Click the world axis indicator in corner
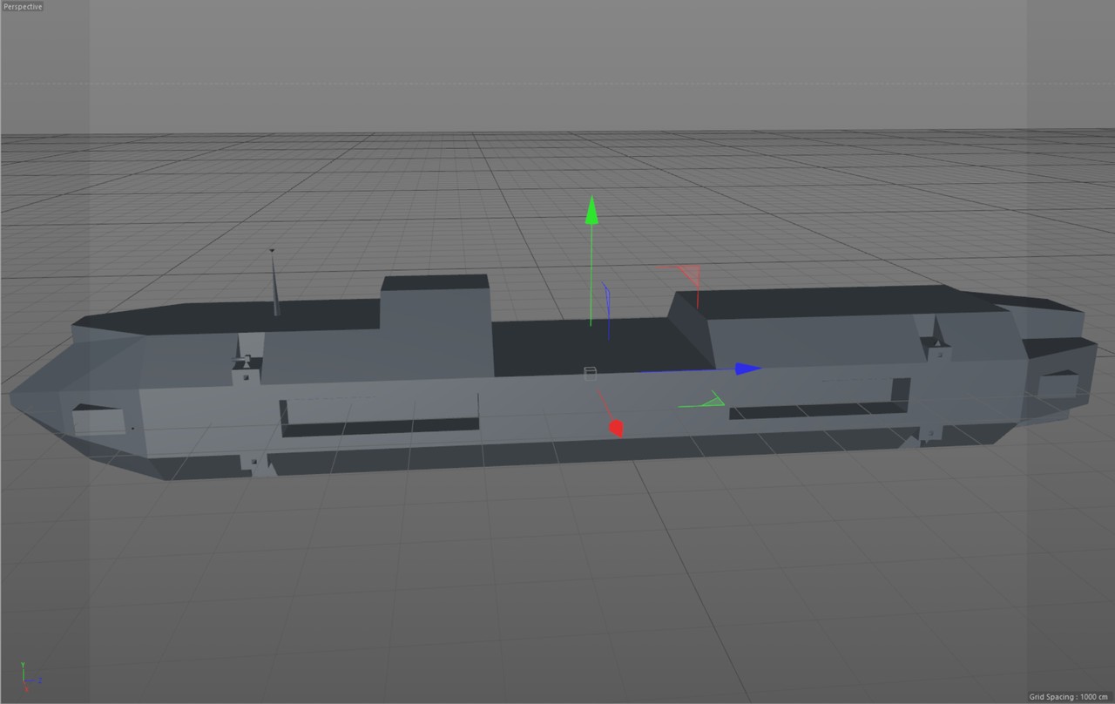The height and width of the screenshot is (704, 1115). [27, 677]
